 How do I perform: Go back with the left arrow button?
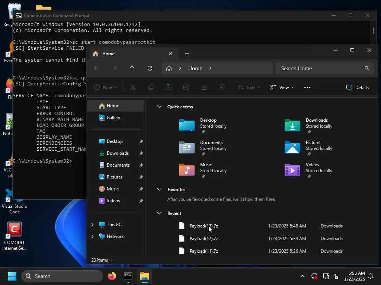click(x=96, y=68)
